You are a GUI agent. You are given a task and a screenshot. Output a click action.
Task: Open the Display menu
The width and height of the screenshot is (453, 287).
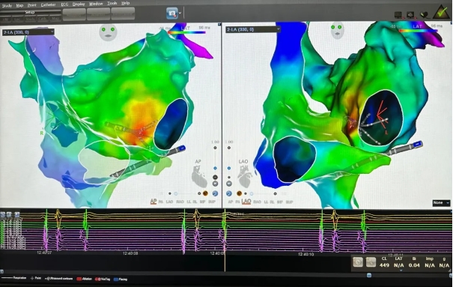[x=79, y=4]
